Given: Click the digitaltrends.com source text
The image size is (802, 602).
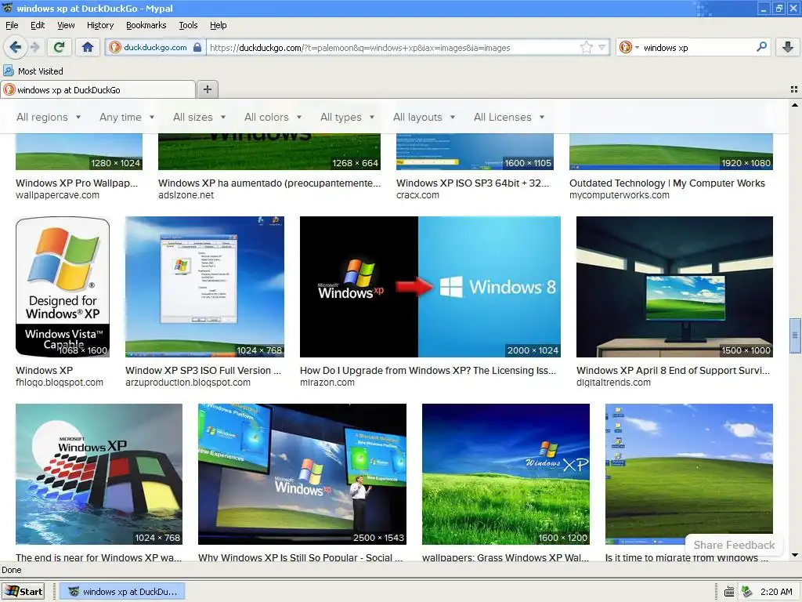Looking at the screenshot, I should click(614, 383).
